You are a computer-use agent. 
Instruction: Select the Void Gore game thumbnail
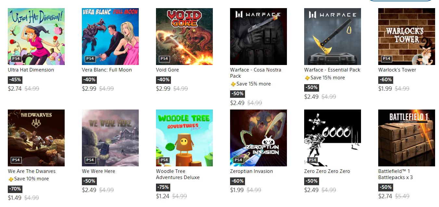pyautogui.click(x=184, y=36)
